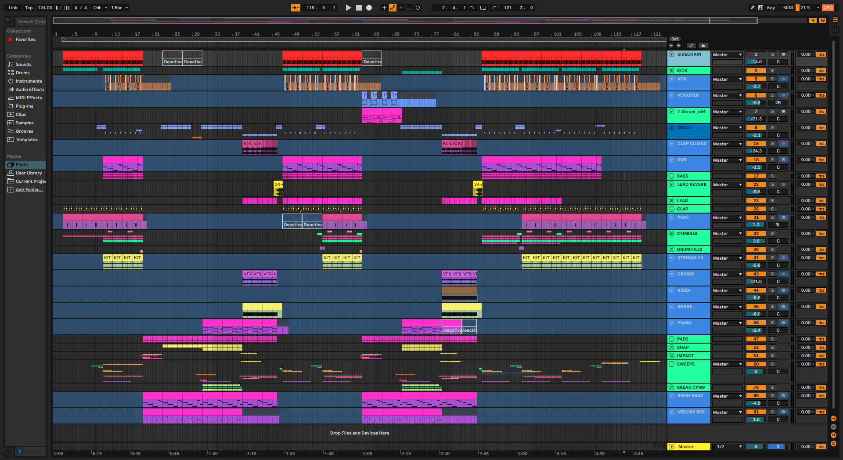Toggle the Punch-Out switch
The height and width of the screenshot is (460, 843).
pos(493,7)
